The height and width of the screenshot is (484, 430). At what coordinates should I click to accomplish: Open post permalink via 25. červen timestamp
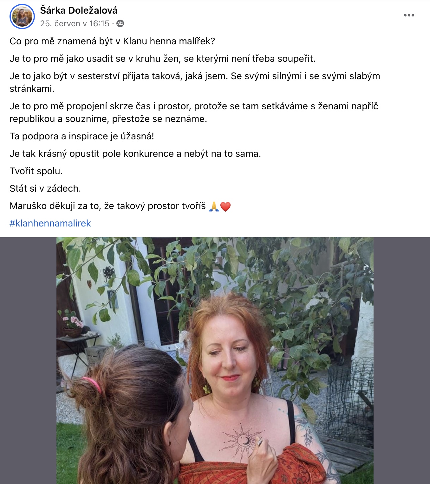coord(75,23)
